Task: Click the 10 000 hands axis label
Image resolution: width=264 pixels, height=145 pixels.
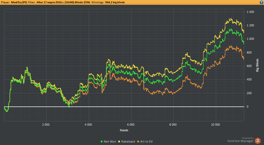Action: point(215,125)
